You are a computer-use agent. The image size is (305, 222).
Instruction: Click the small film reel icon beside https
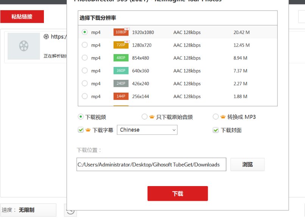(x=46, y=37)
